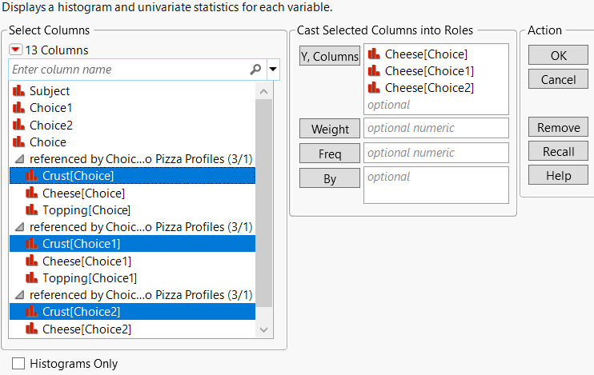Screen dimensions: 594x375
Task: Click the OK action button
Action: tap(558, 55)
